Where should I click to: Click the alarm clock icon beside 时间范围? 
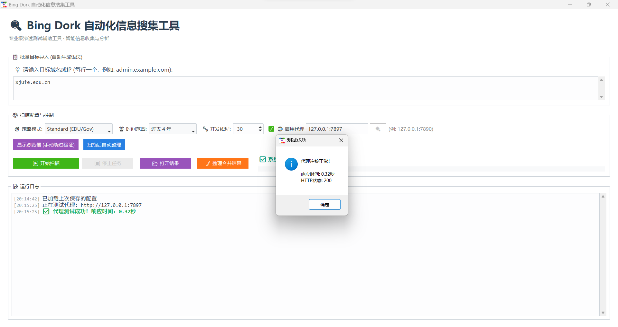click(121, 129)
